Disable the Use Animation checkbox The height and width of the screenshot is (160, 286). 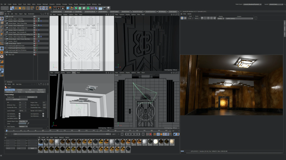tap(20, 114)
